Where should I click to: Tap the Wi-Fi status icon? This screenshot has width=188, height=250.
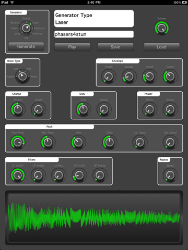pos(12,2)
